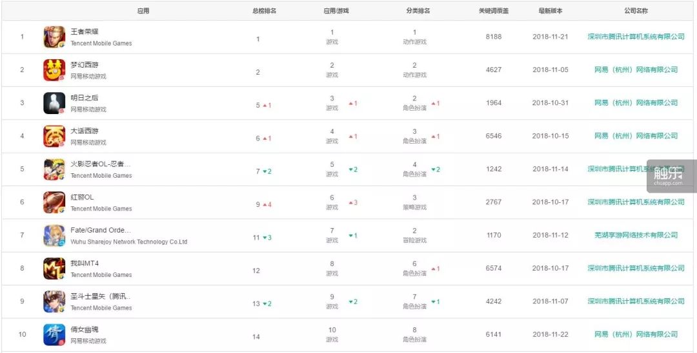Click the 关键词覆盖 column header
This screenshot has height=353, width=697.
494,11
